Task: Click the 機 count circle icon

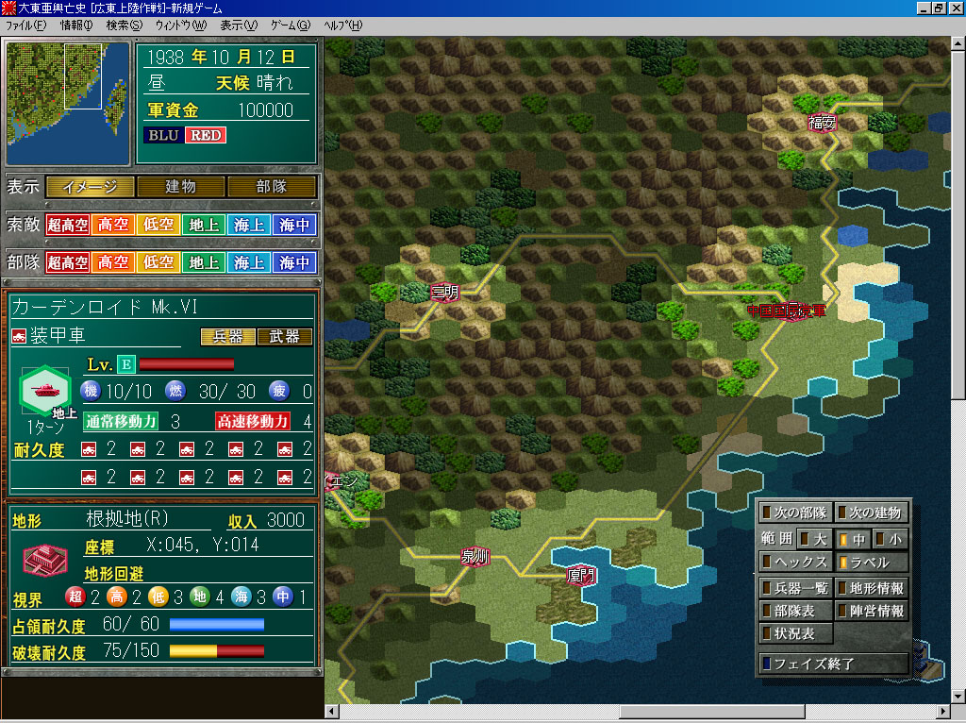Action: 91,391
